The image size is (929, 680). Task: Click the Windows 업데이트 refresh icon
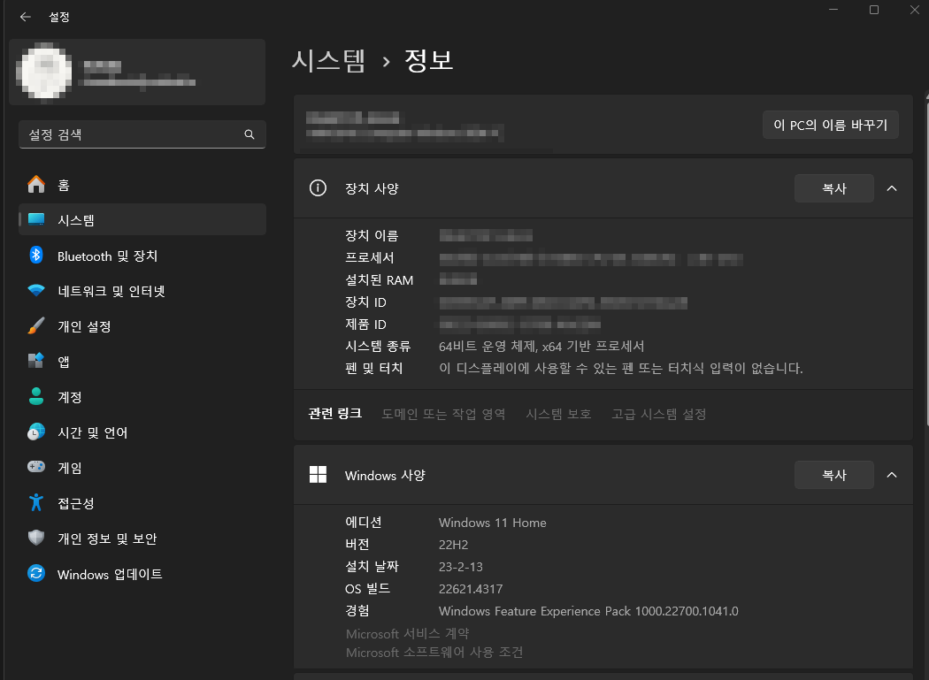click(x=36, y=573)
